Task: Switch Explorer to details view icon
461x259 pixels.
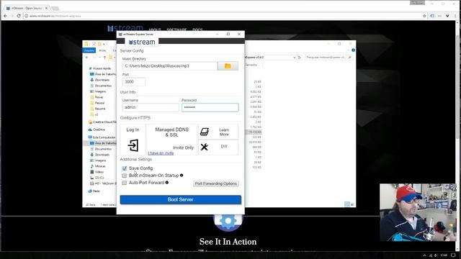Action: [347, 204]
